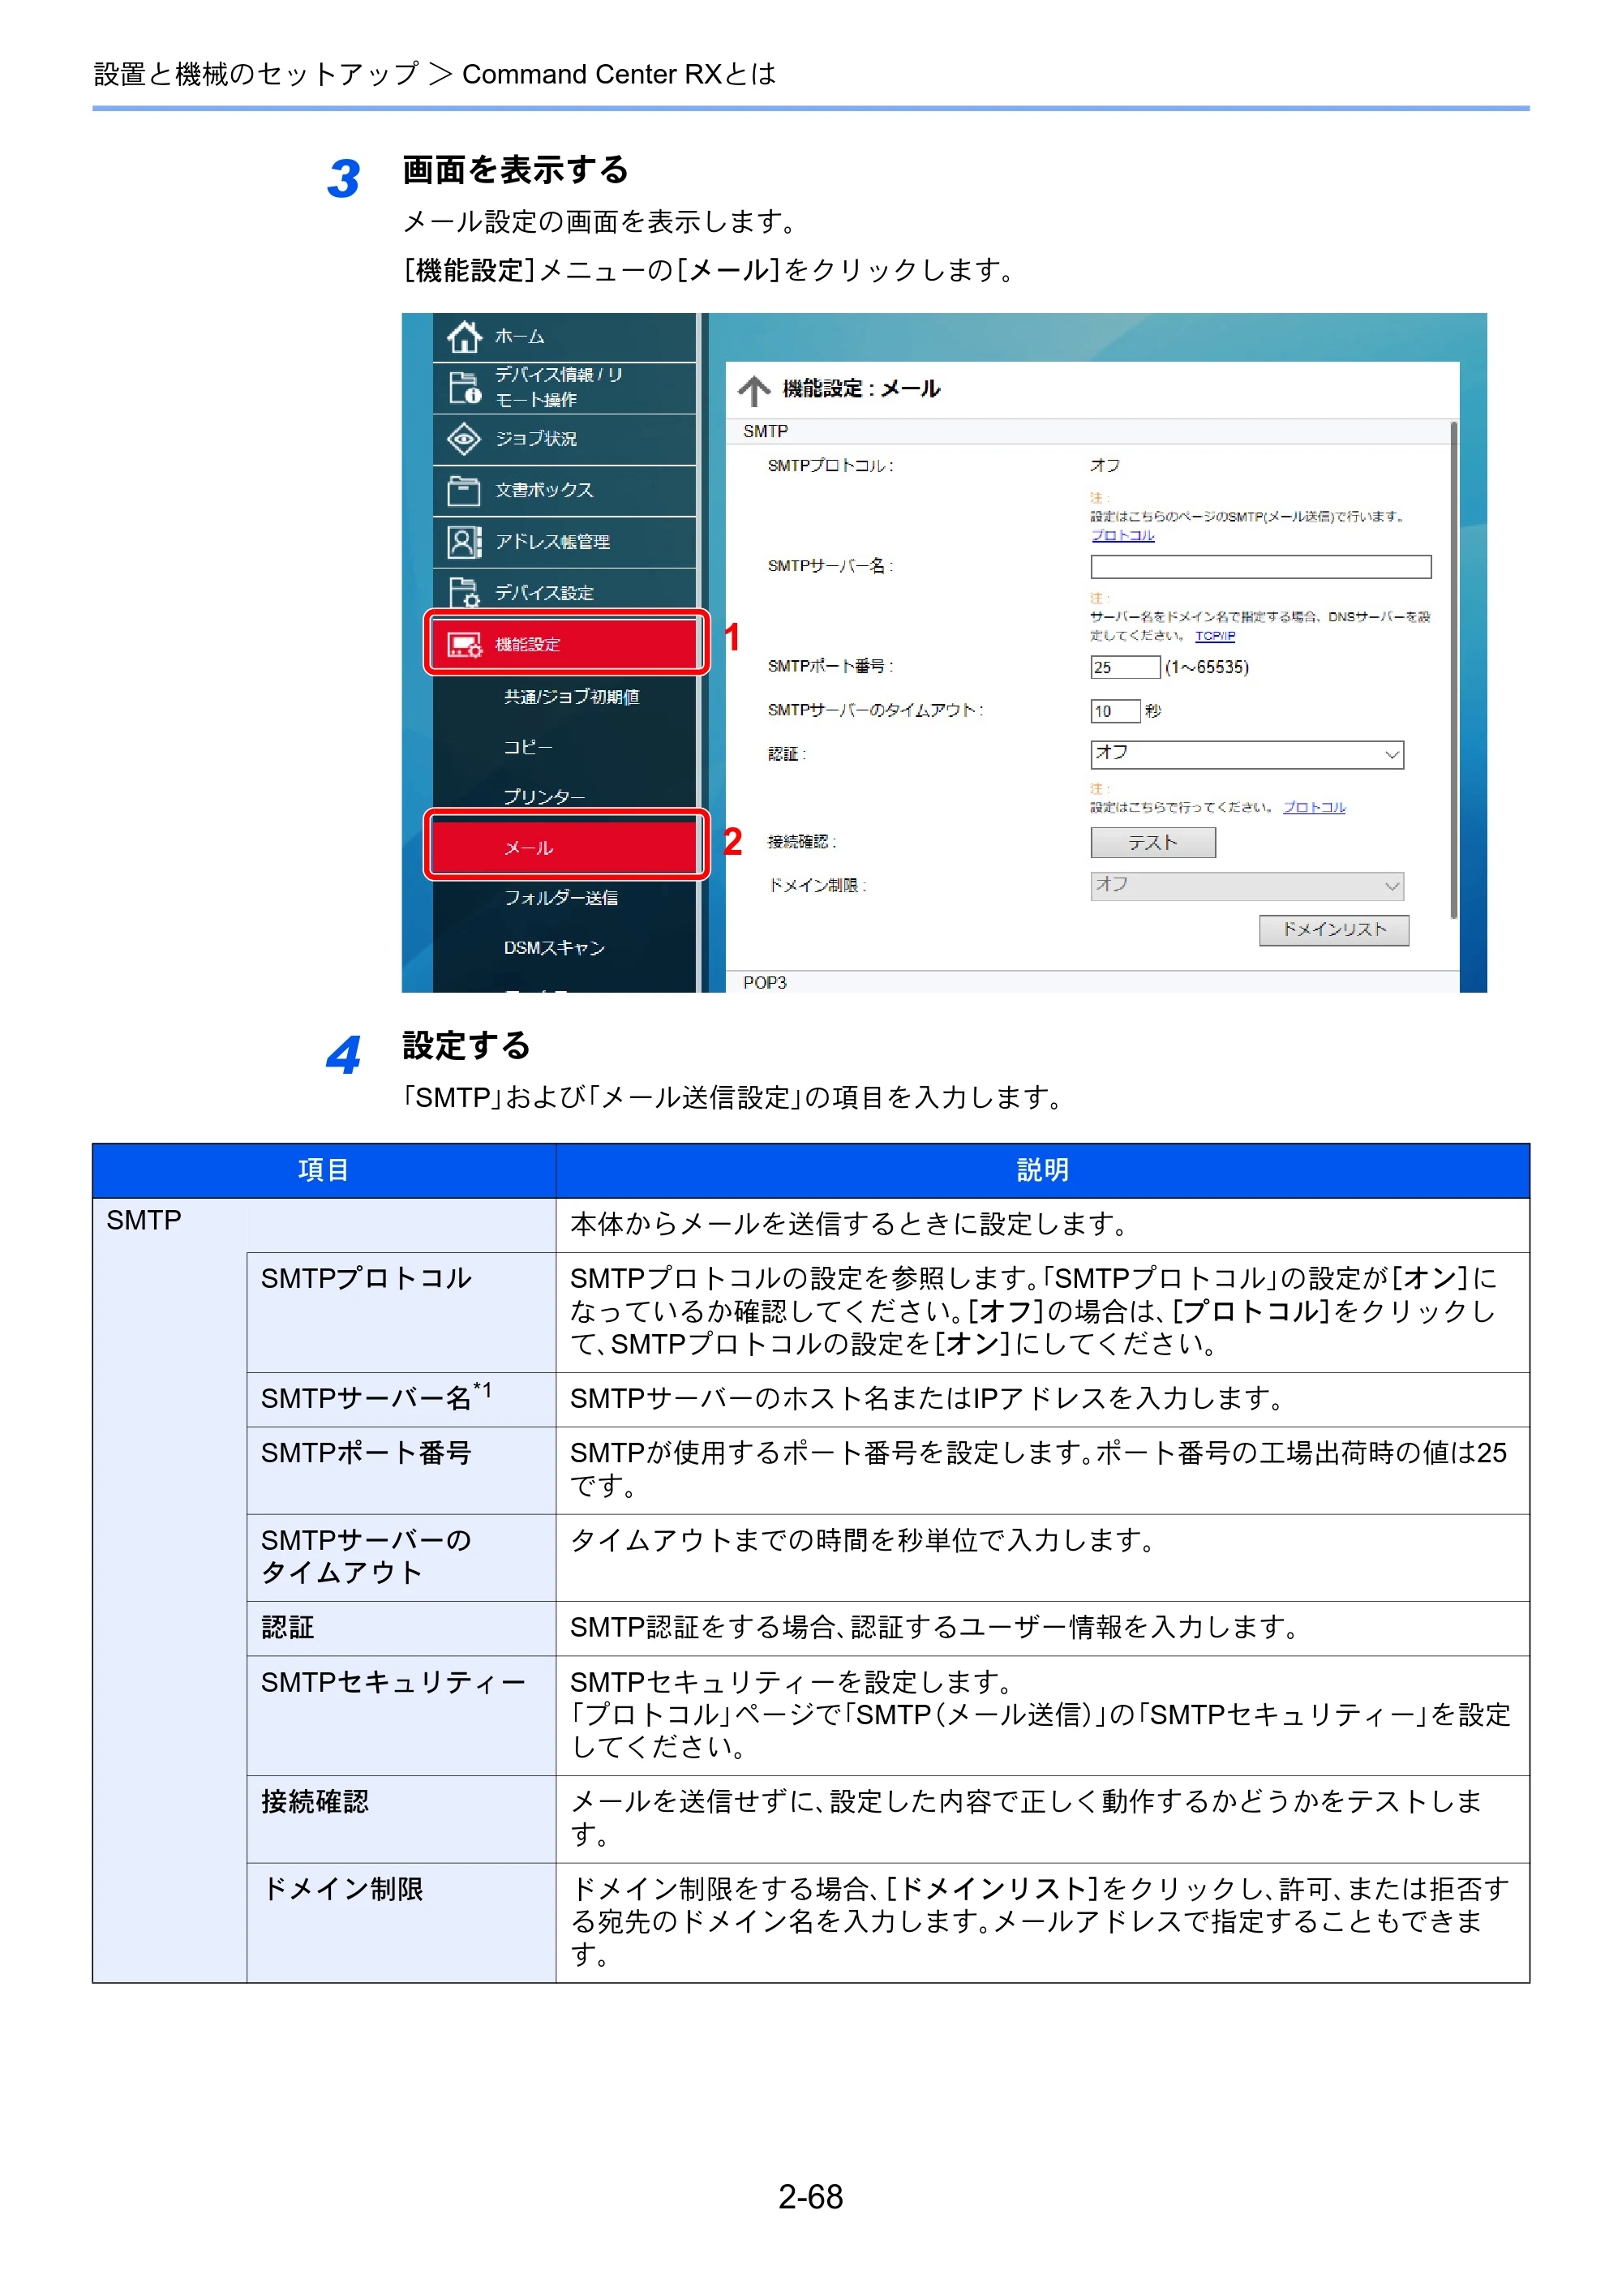Click the timeout field showing 10
The width and height of the screenshot is (1622, 2296).
click(1114, 711)
